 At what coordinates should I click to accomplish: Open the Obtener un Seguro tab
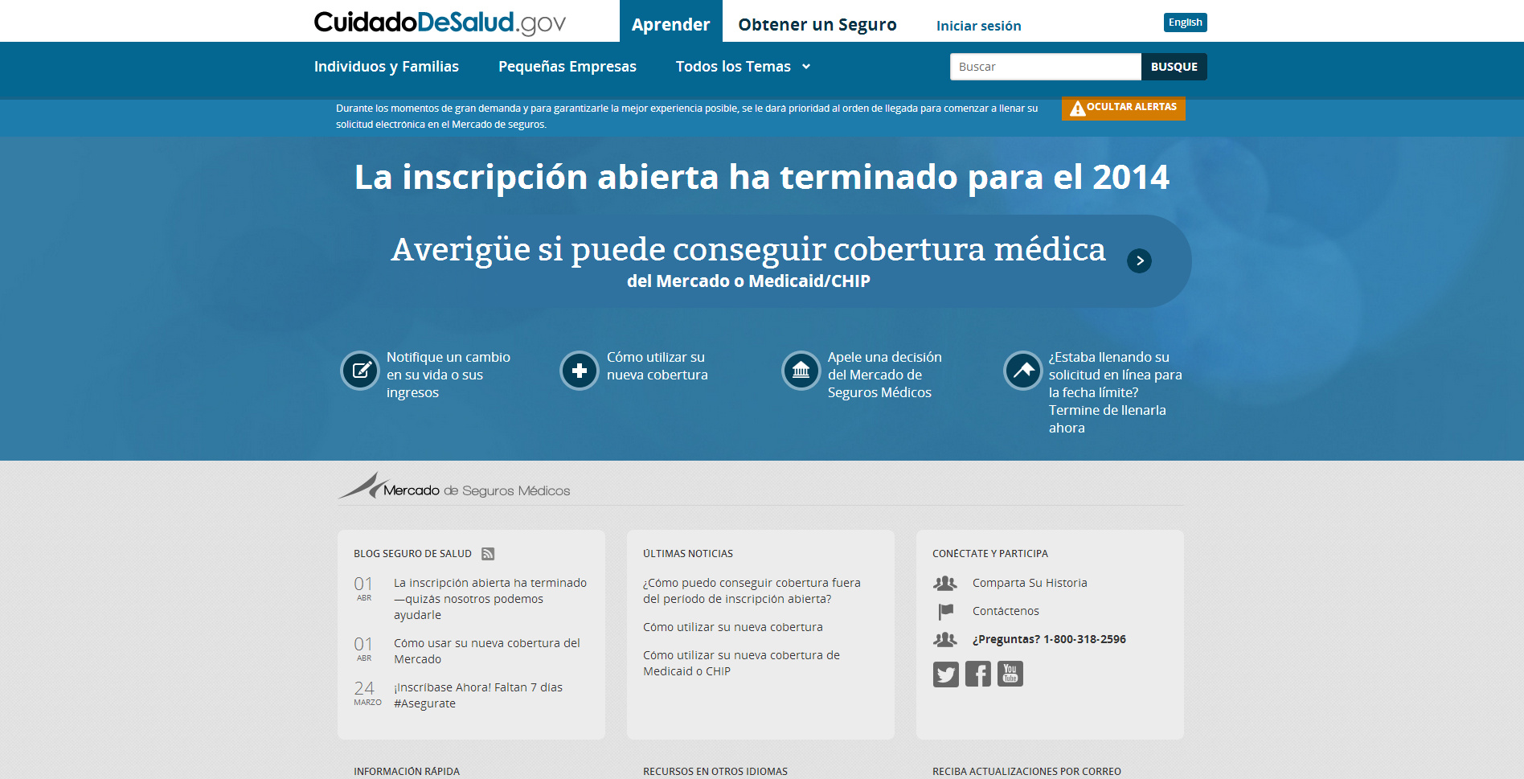pos(817,24)
